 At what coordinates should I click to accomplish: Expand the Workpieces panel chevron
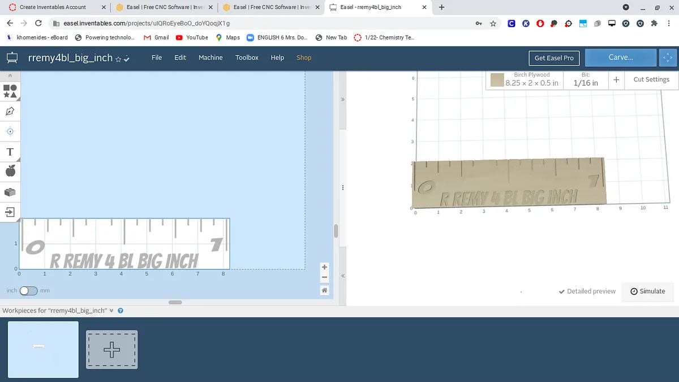[x=111, y=311]
